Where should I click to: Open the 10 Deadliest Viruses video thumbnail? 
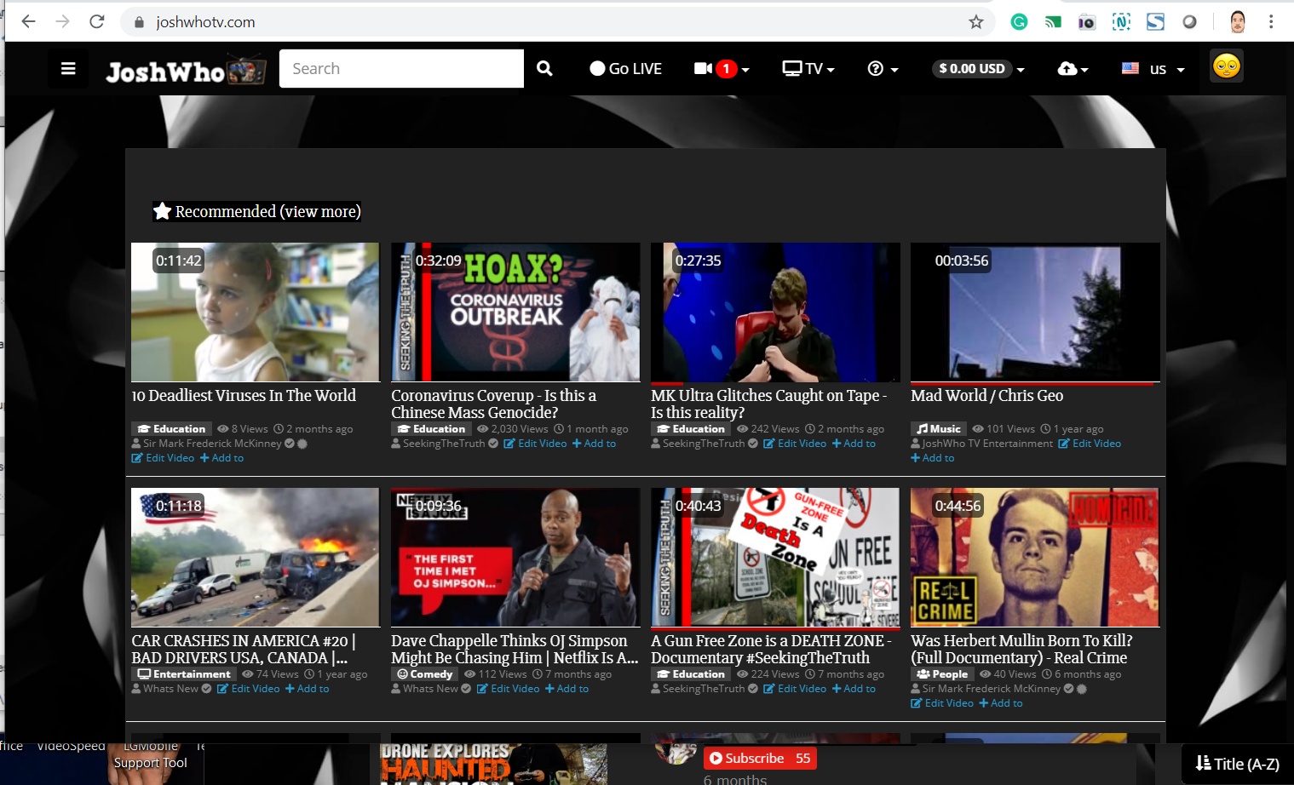coord(255,312)
